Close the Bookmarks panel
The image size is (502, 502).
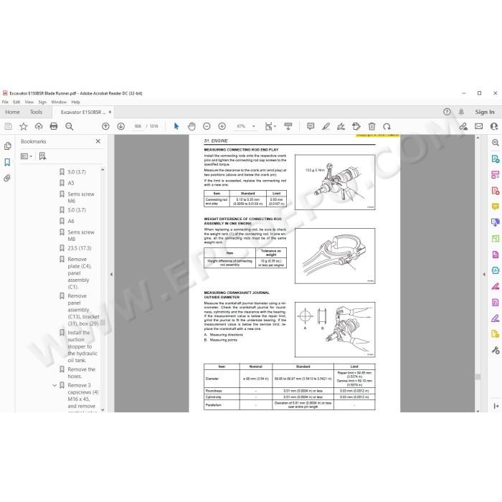point(98,141)
